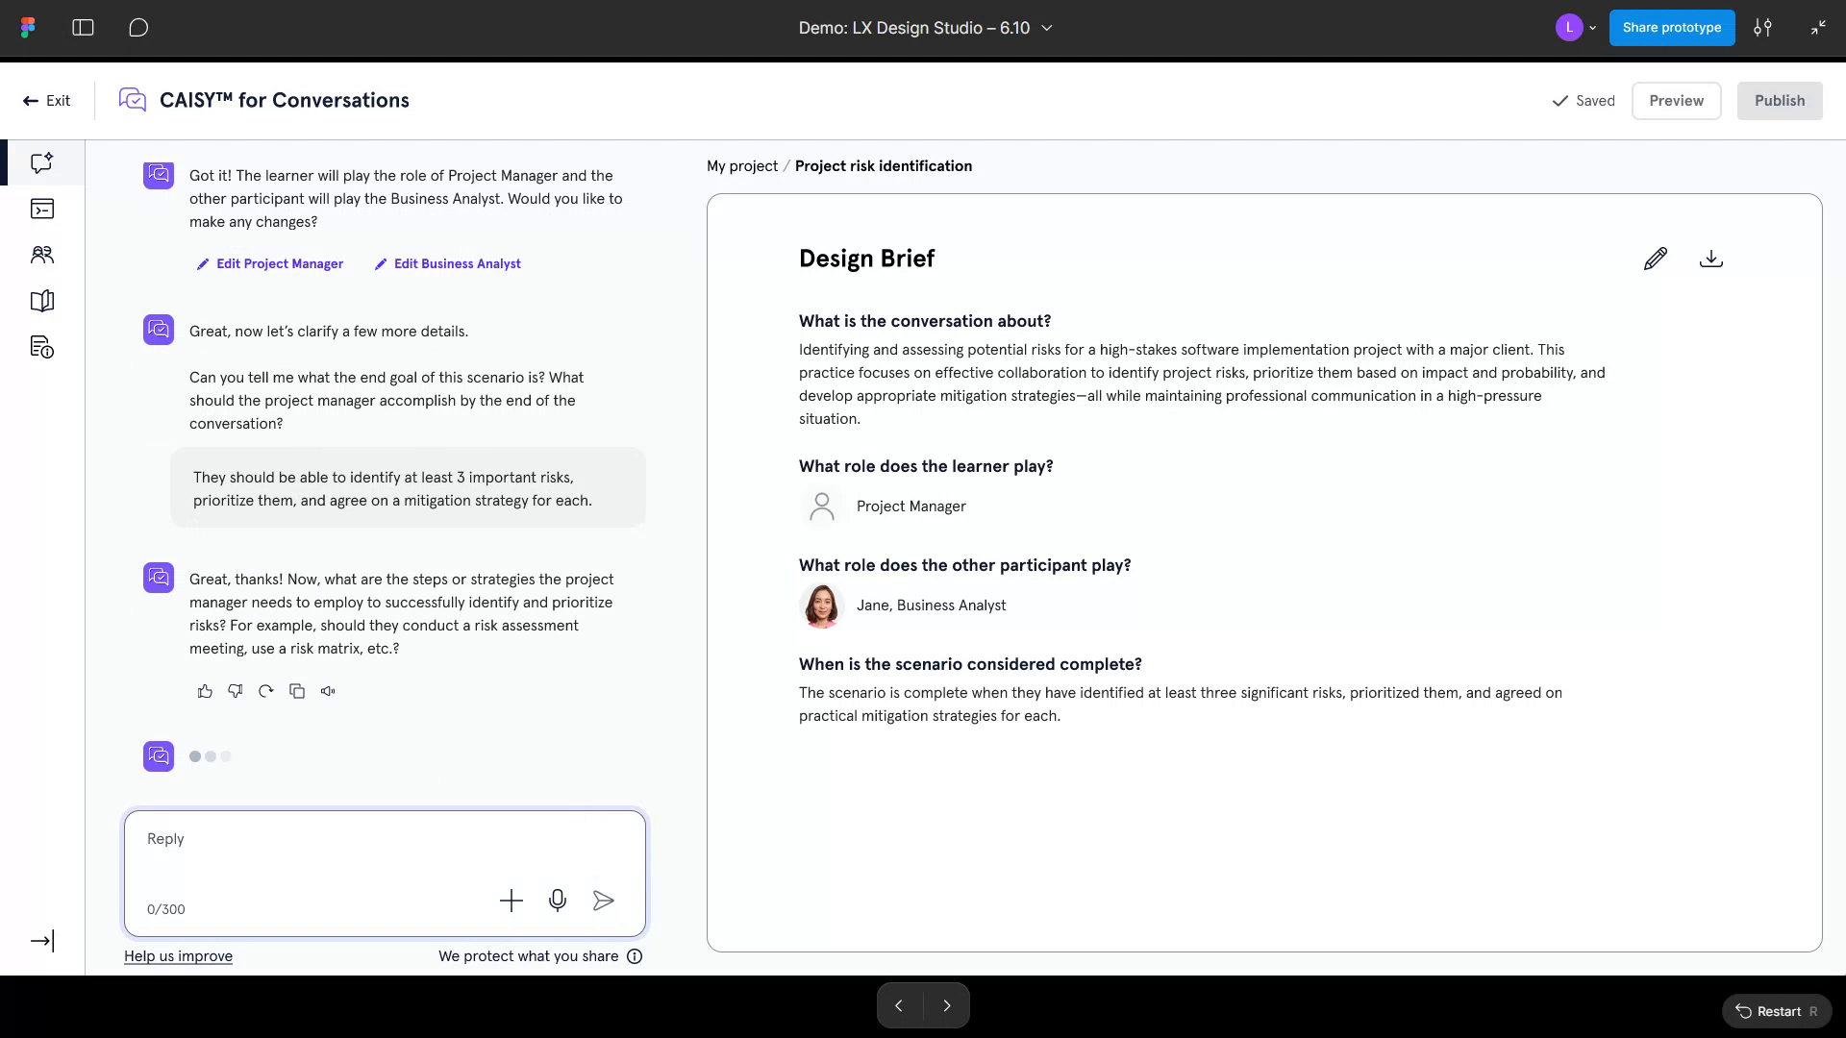Open the Demo: LX Design Studio title dropdown
This screenshot has width=1846, height=1038.
tap(1047, 28)
